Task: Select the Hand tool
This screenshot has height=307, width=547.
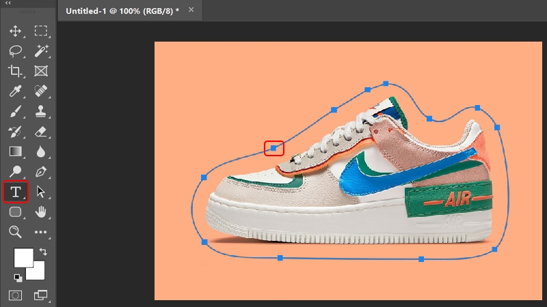Action: (x=41, y=211)
